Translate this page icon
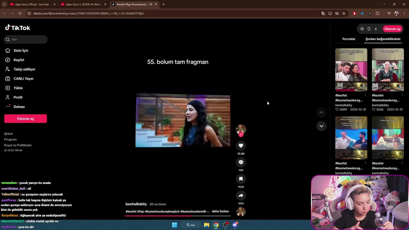 (323, 13)
